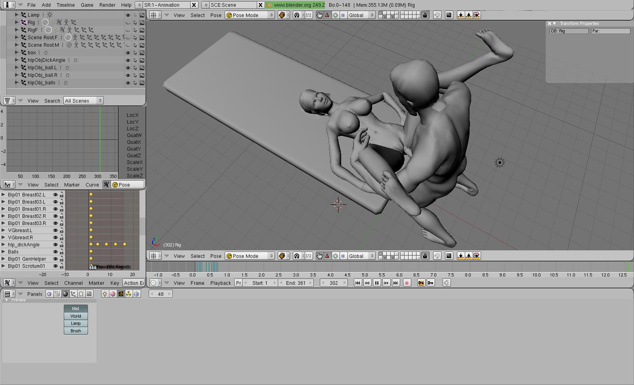Click the render preview icon in top 3D header
The image size is (634, 385).
[449, 15]
